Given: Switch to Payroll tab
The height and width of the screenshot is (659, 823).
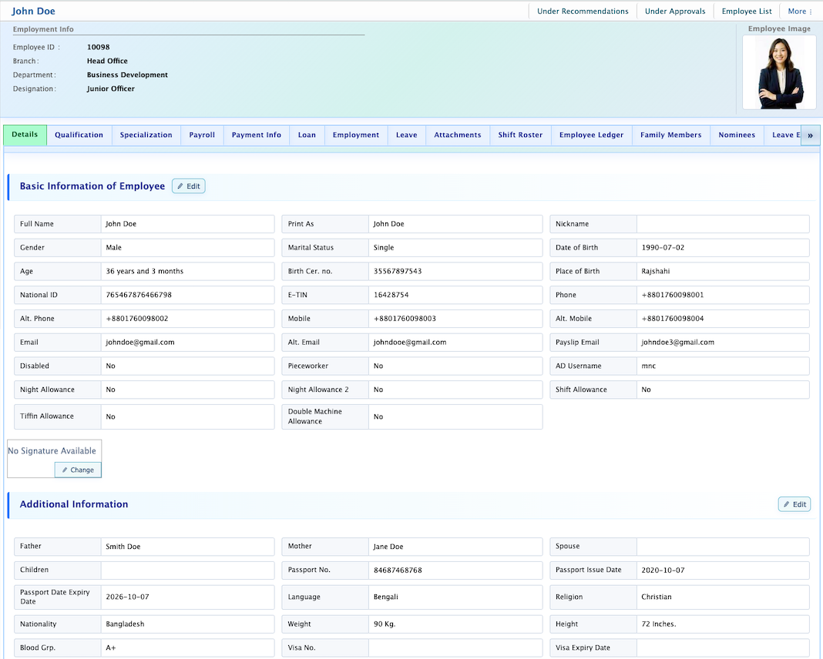Looking at the screenshot, I should click(202, 135).
